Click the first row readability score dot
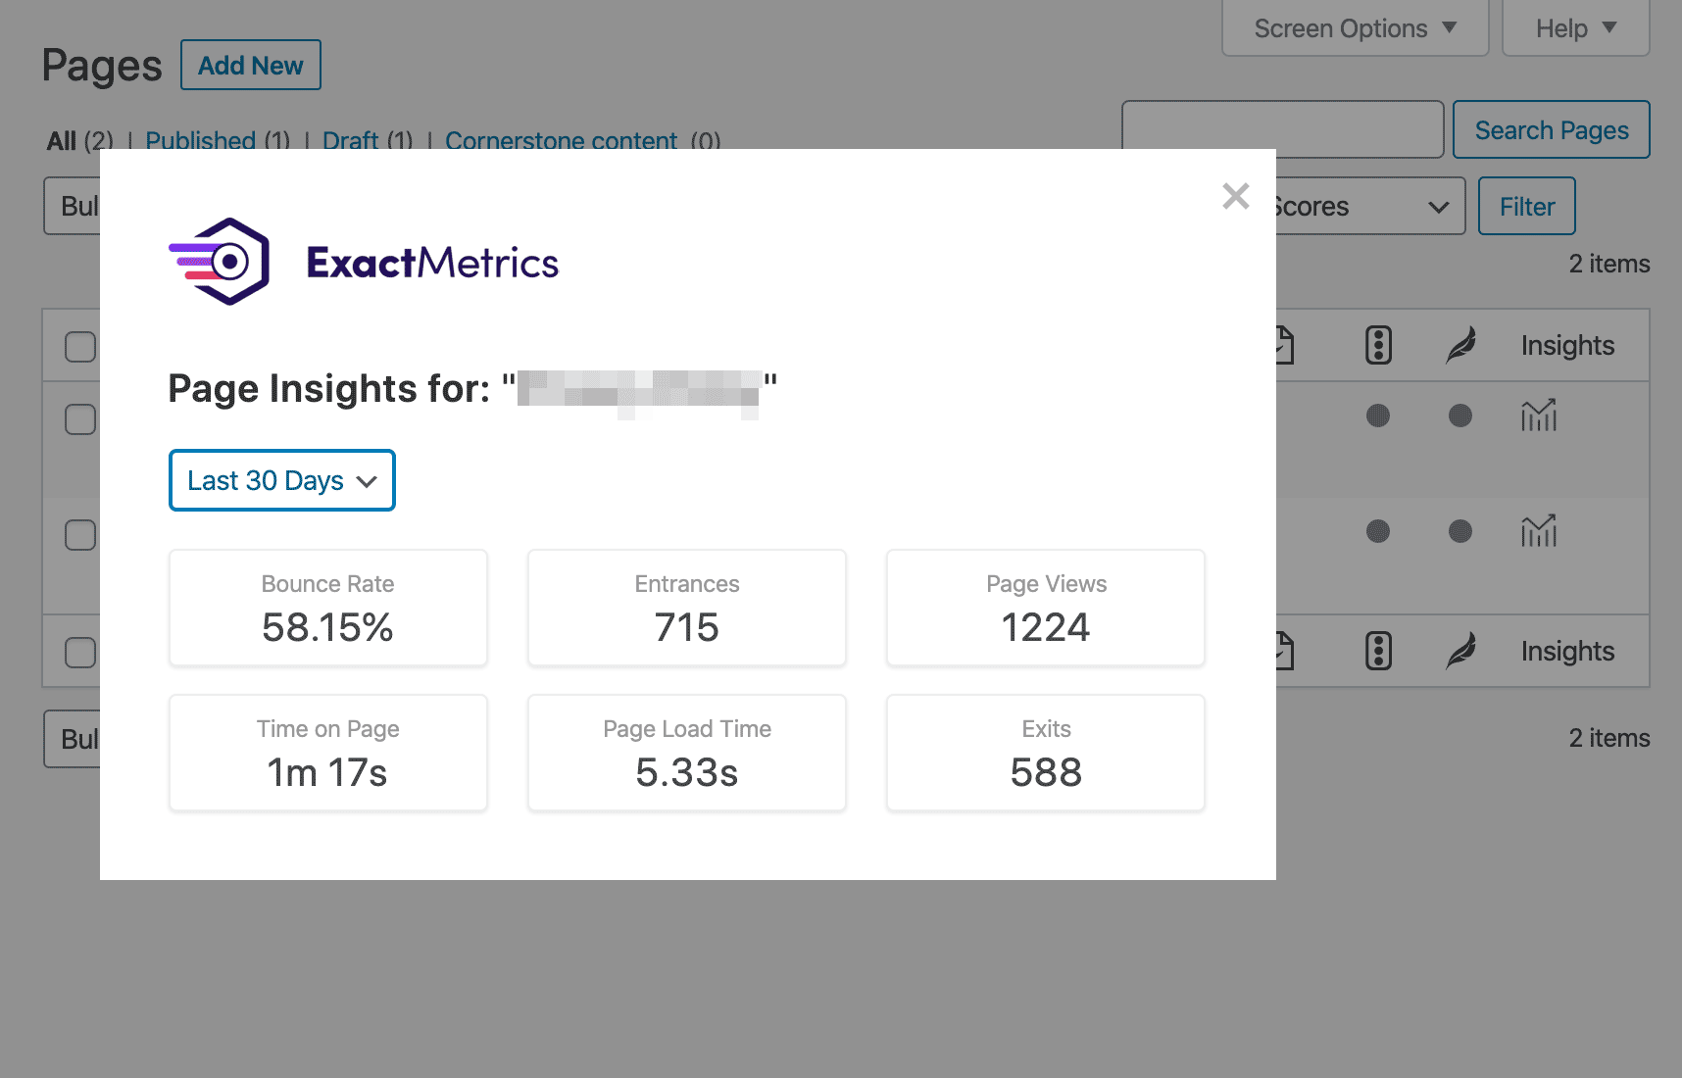This screenshot has width=1682, height=1078. [1460, 416]
